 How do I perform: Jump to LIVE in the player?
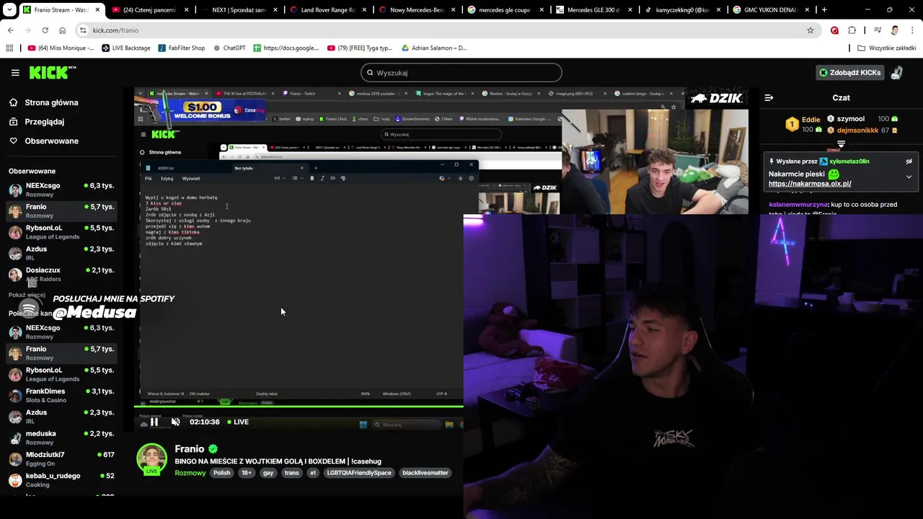coord(238,422)
